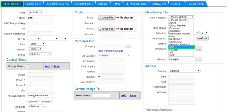The image size is (229, 112).
Task: Click the Postal Code field
Action: click(181, 87)
